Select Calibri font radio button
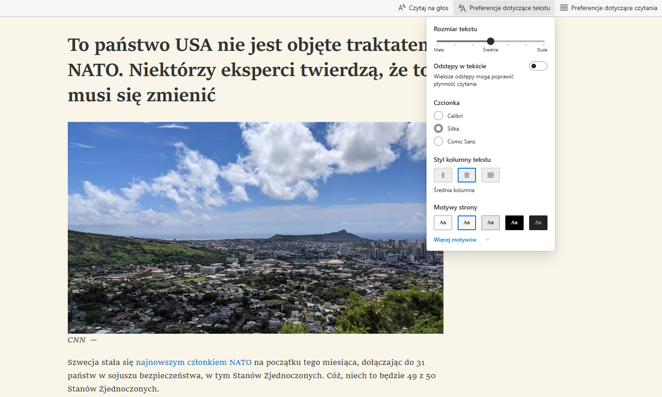Viewport: 662px width, 397px height. (x=438, y=116)
